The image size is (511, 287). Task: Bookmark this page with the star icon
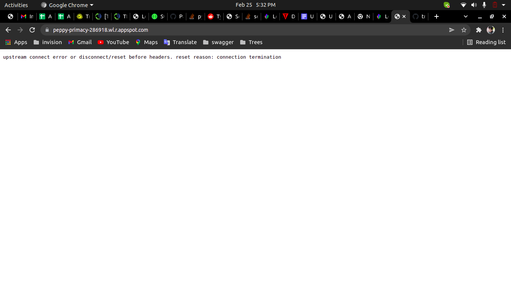pos(464,30)
